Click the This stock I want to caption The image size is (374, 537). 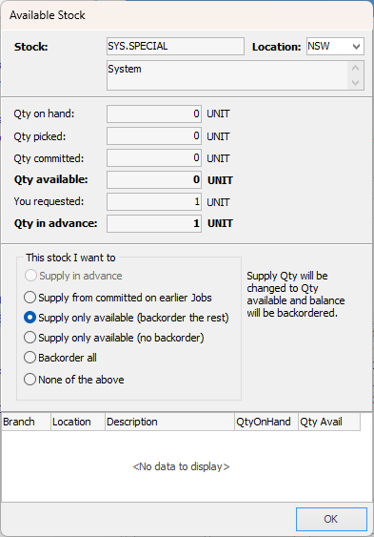pyautogui.click(x=70, y=258)
